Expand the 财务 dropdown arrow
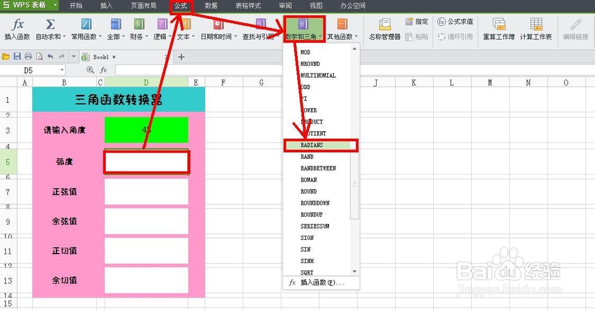Image resolution: width=595 pixels, height=310 pixels. 146,37
